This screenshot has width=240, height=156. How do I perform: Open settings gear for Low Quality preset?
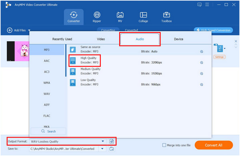pos(202,85)
